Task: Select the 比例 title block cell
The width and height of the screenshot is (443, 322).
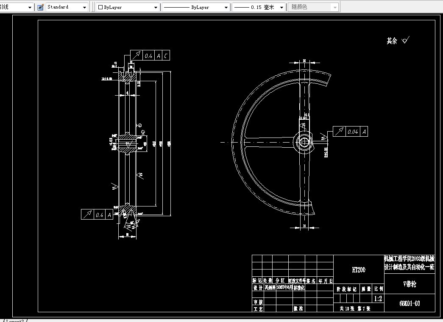Action: pyautogui.click(x=379, y=289)
